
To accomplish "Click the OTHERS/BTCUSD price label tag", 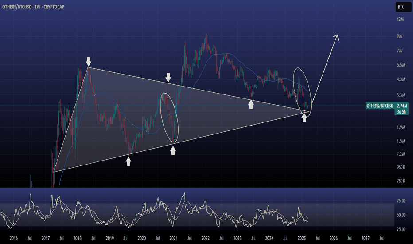I will (380, 106).
